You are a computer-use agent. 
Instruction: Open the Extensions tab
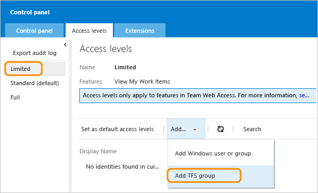tap(140, 31)
